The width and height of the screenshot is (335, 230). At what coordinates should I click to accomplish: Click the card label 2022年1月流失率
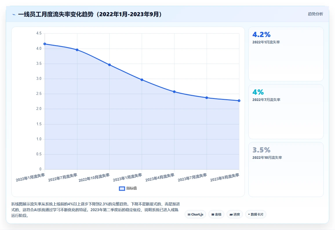266,42
